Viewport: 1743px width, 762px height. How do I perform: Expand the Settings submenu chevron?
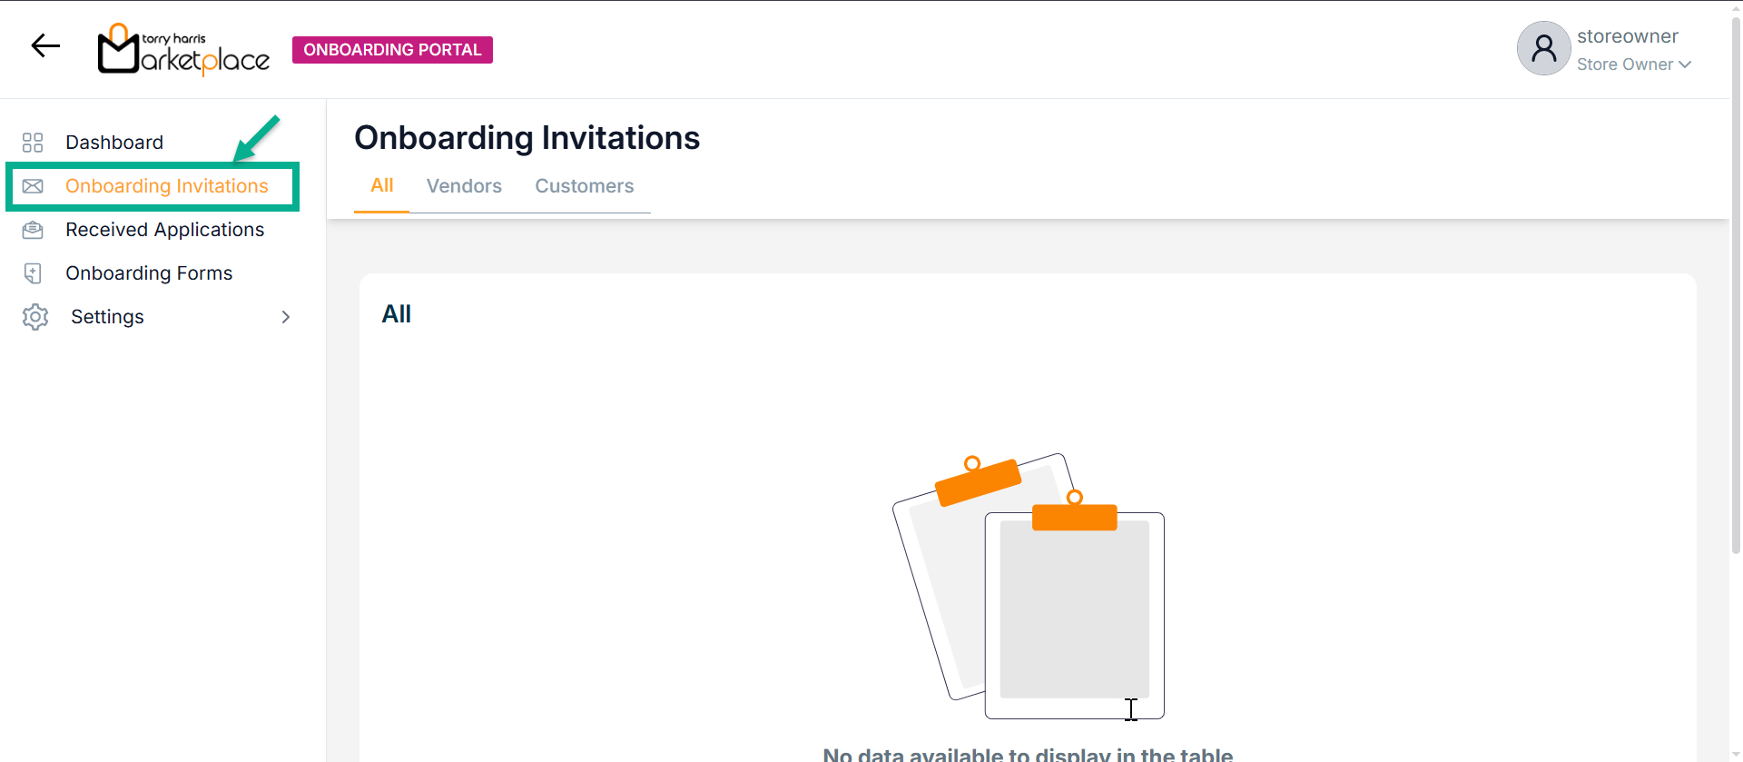[286, 317]
